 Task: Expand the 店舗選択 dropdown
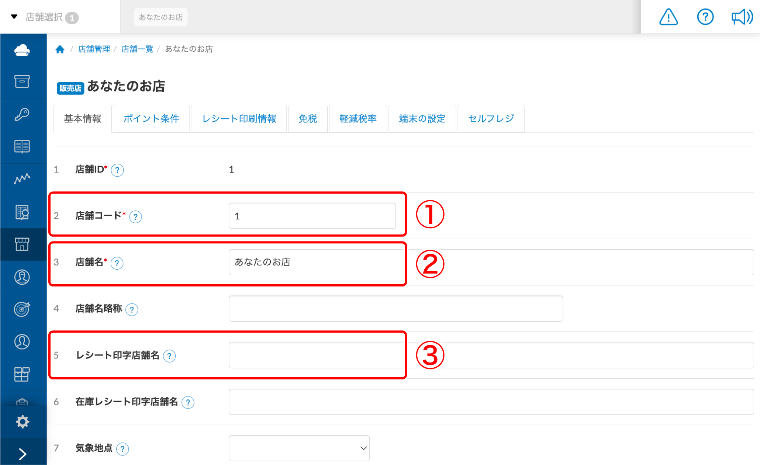coord(44,17)
